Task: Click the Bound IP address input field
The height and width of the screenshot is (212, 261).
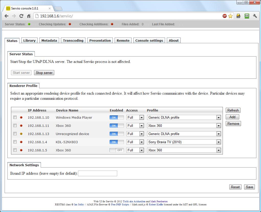Action: [x=97, y=173]
